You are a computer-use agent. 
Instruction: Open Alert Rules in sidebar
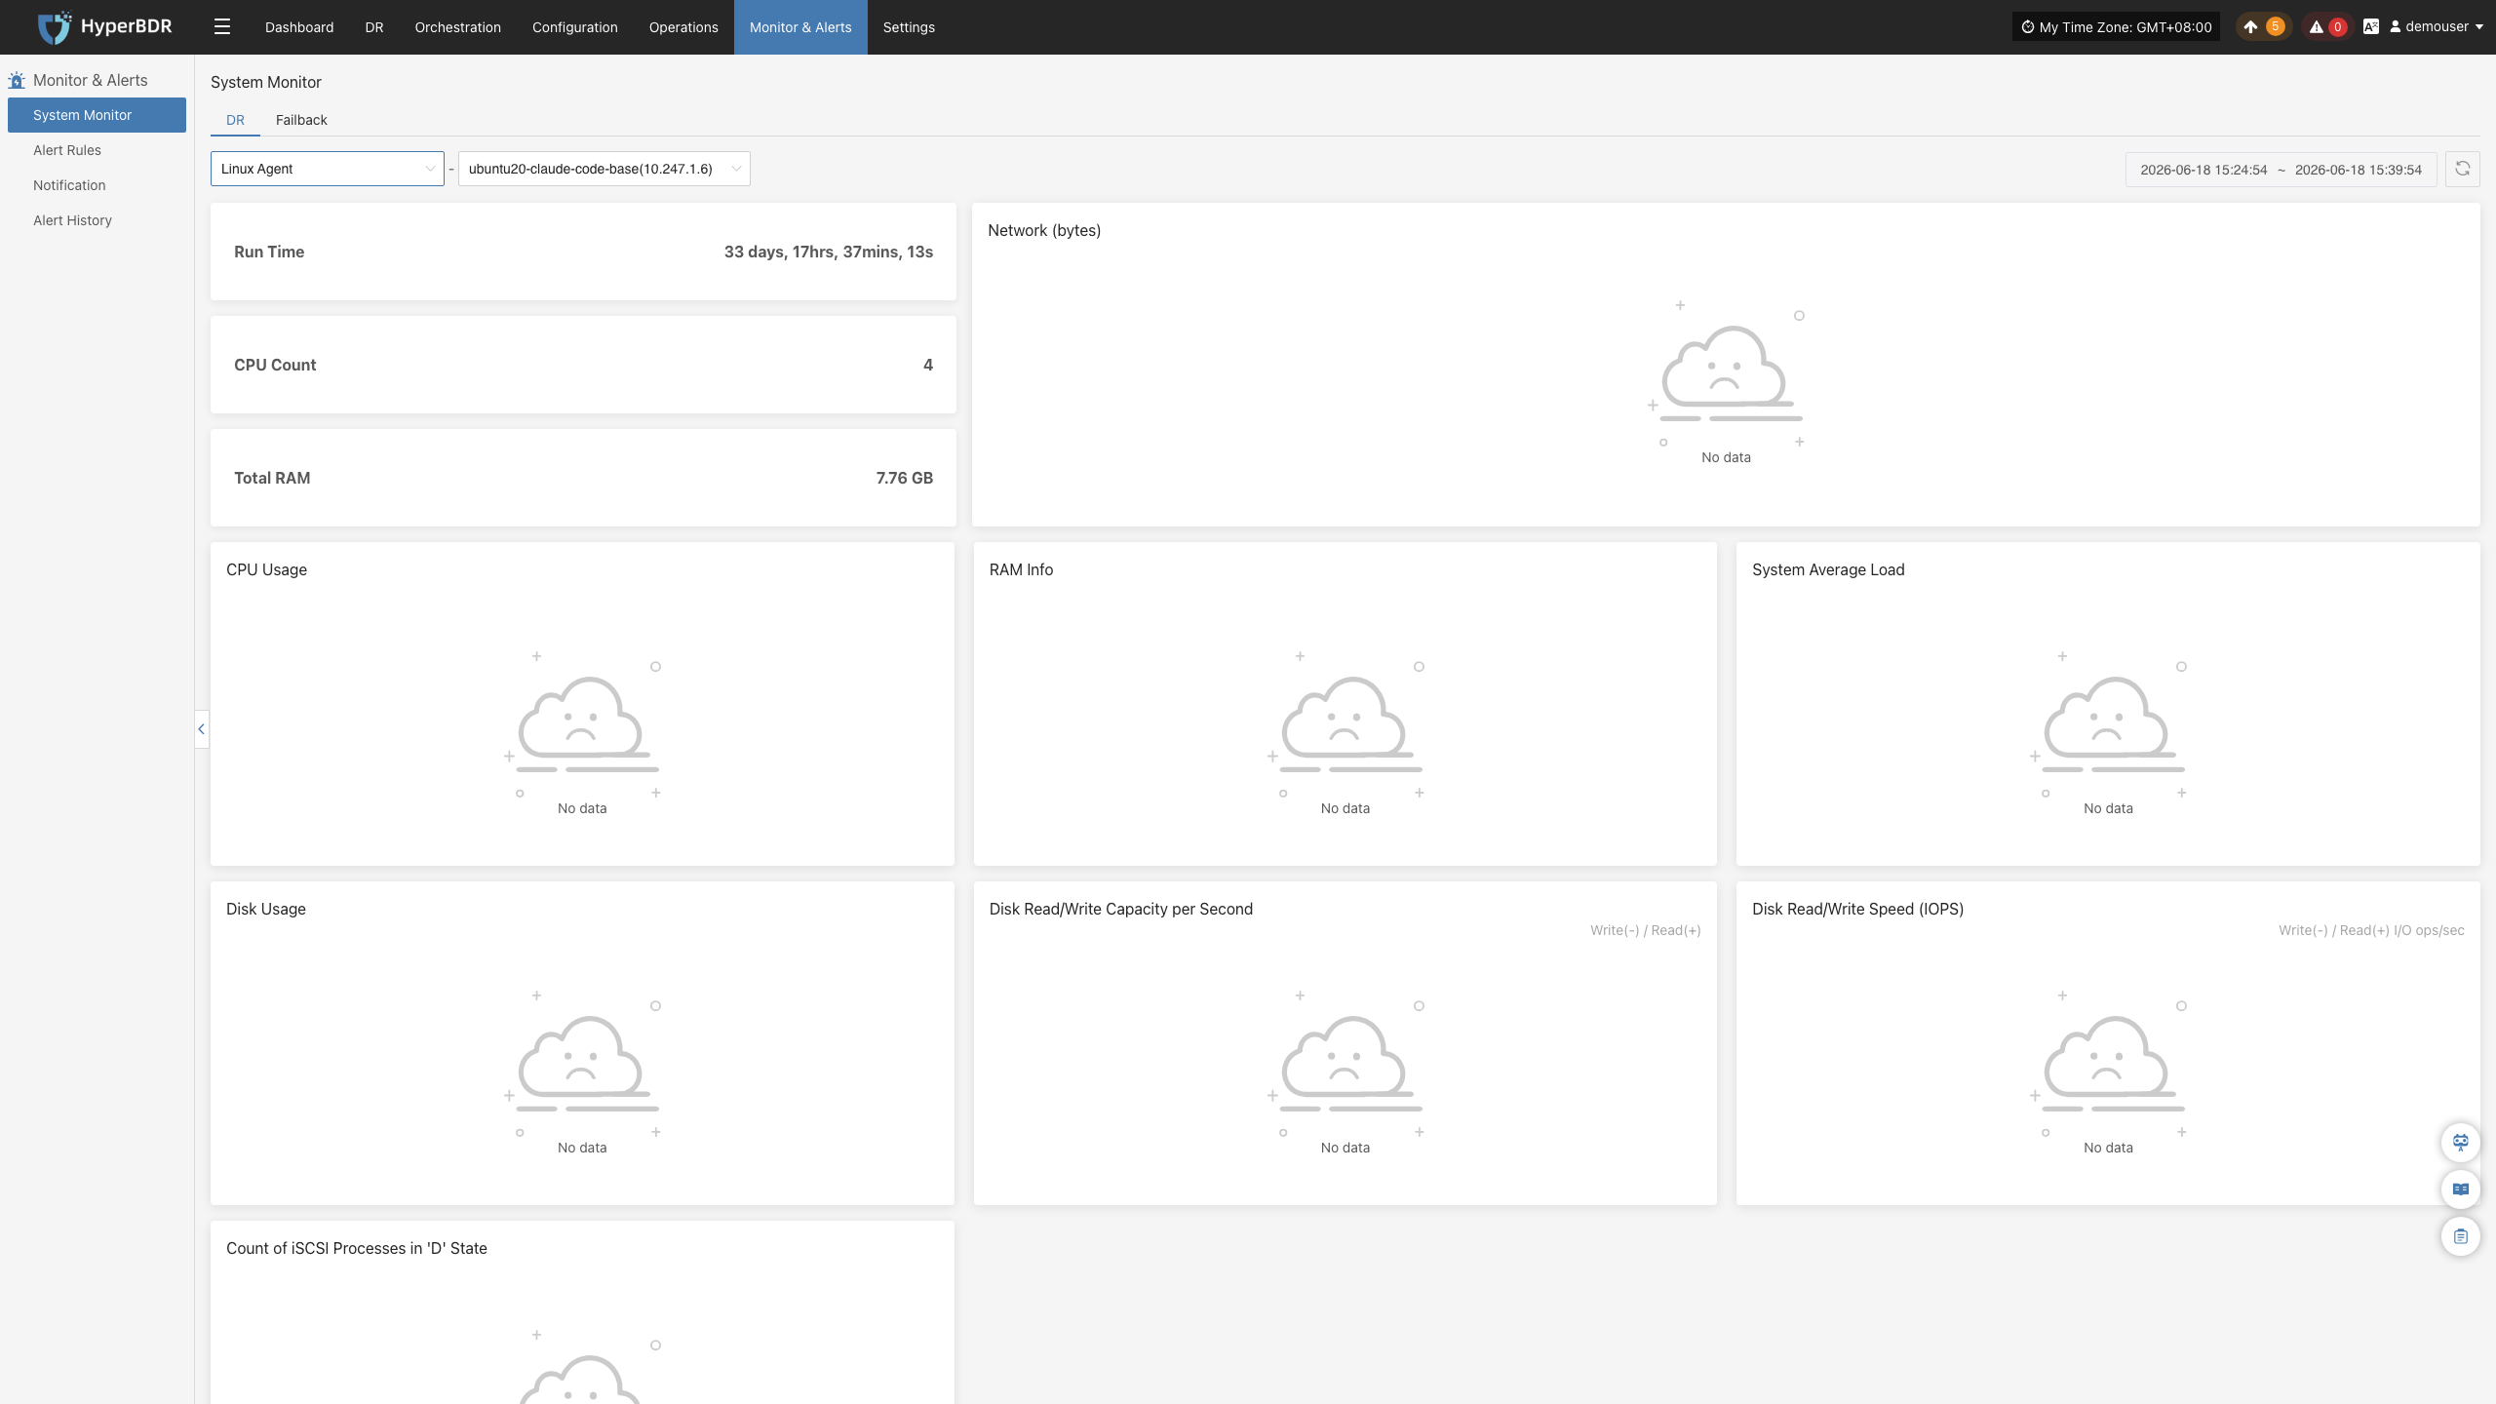click(67, 150)
